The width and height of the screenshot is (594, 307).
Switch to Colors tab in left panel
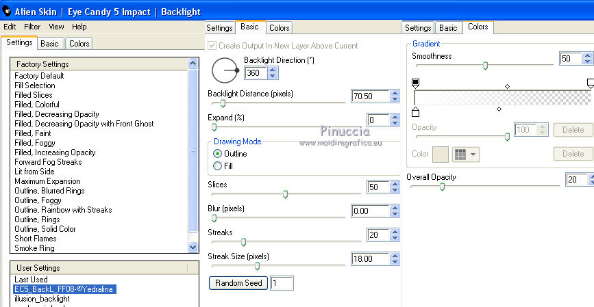pyautogui.click(x=79, y=44)
